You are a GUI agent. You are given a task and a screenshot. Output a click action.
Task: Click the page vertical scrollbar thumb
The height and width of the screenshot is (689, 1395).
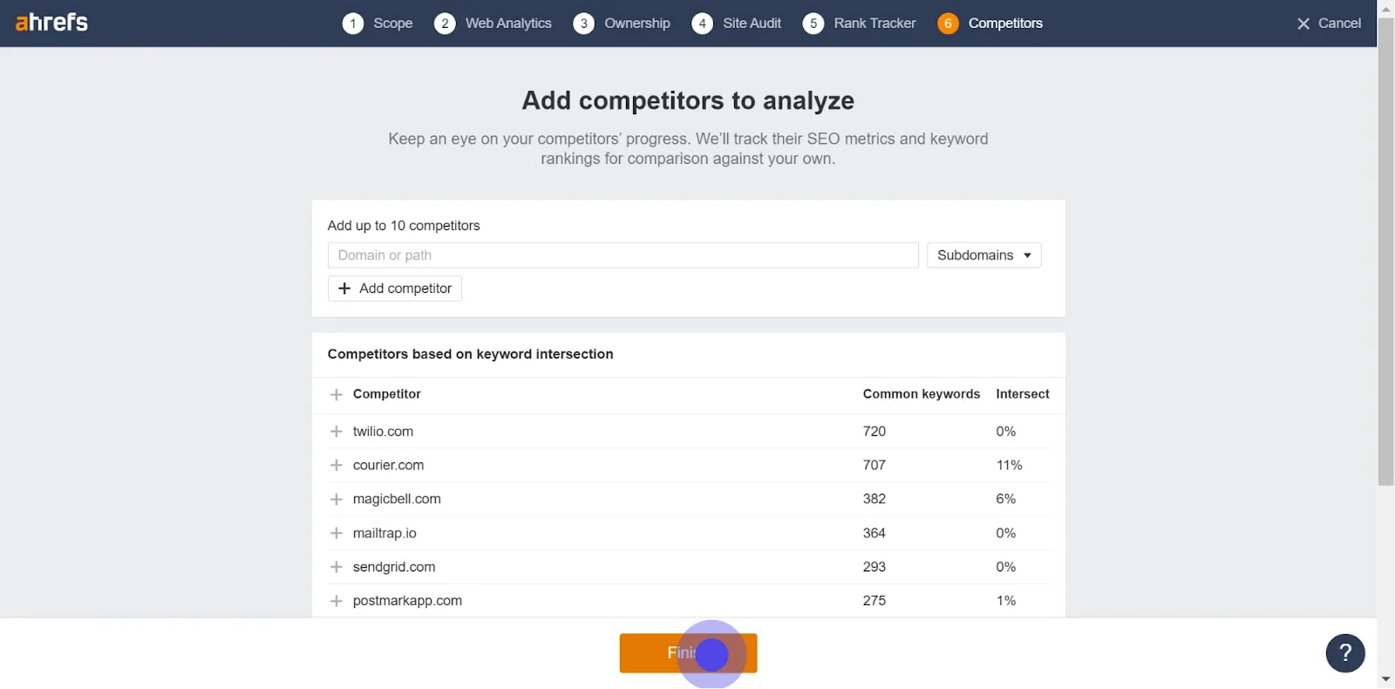coord(1386,251)
